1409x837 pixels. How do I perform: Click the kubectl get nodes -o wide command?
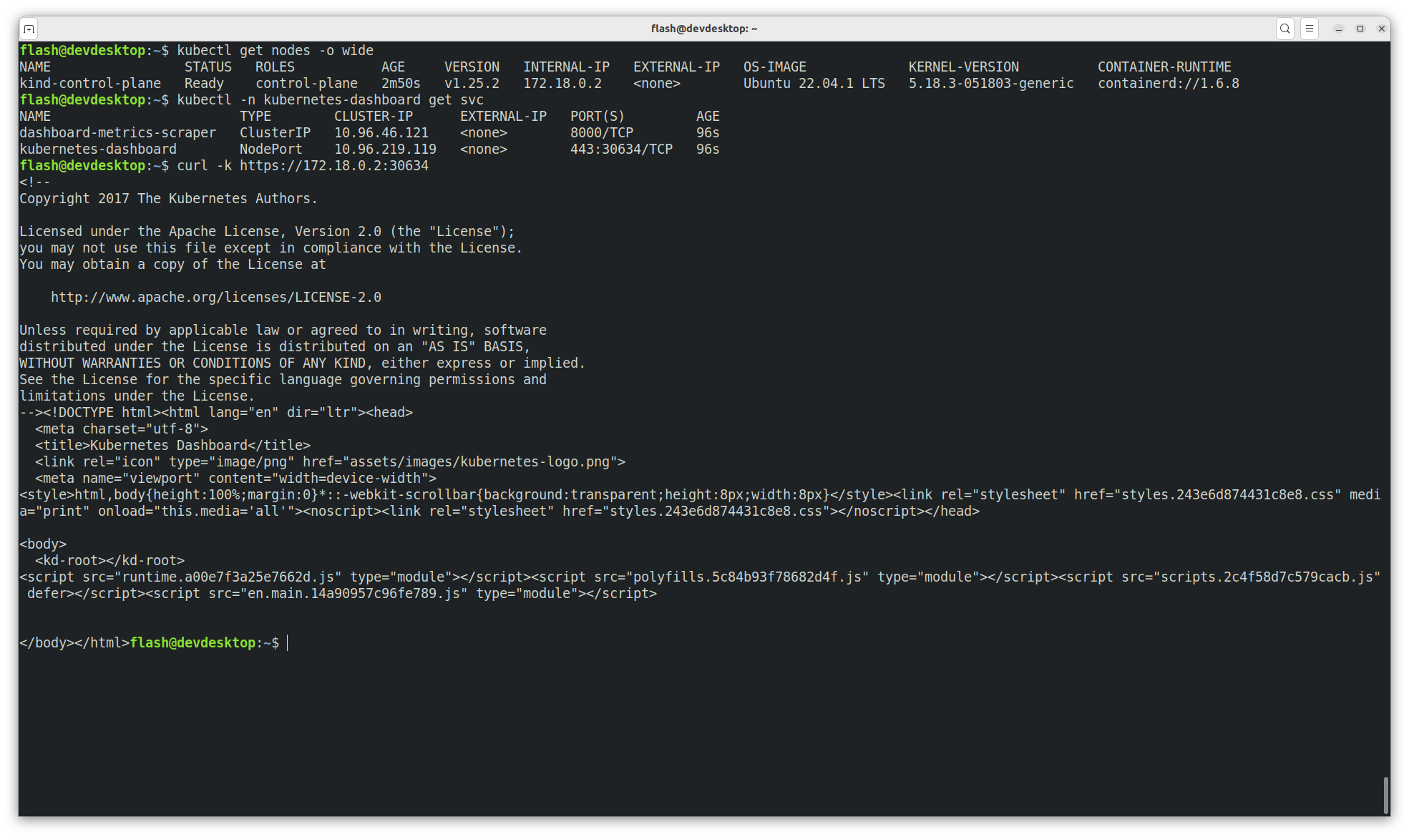(x=275, y=50)
